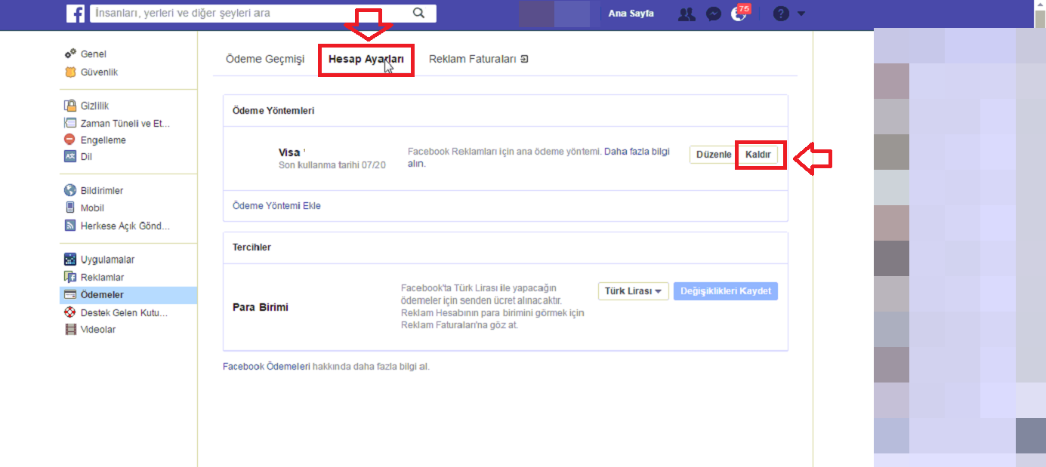
Task: Open Bildirimler settings label
Action: pos(102,191)
